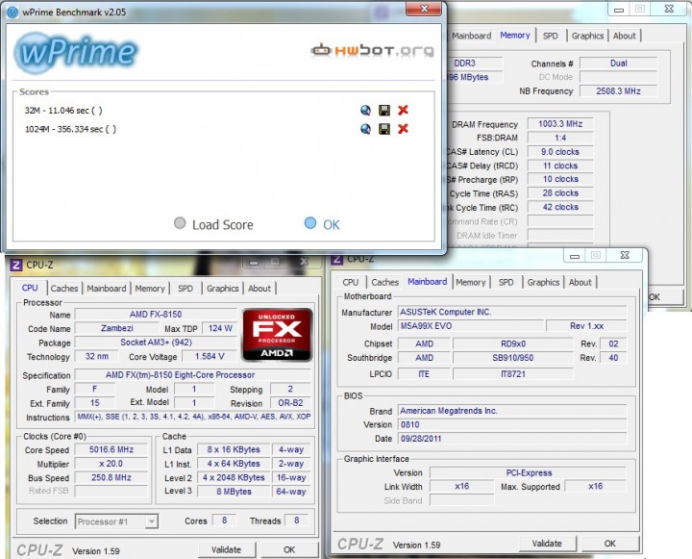Click the 1024M - 356.334 sec score entry

70,129
